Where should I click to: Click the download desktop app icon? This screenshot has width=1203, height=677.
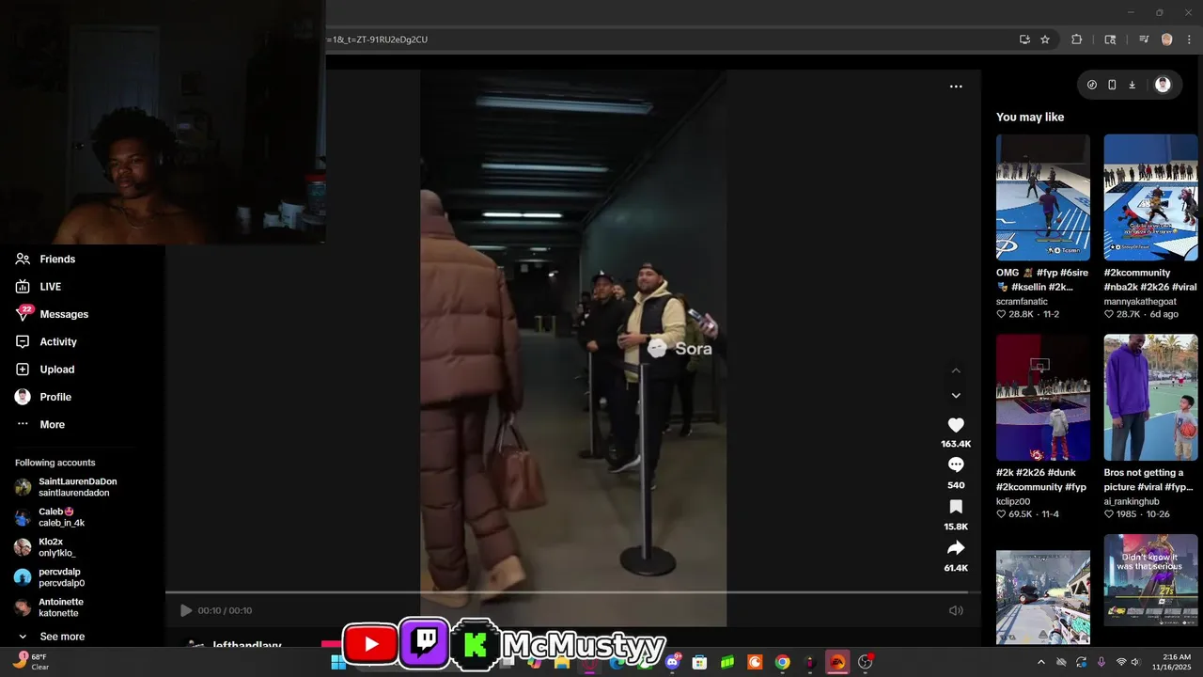pyautogui.click(x=1132, y=85)
